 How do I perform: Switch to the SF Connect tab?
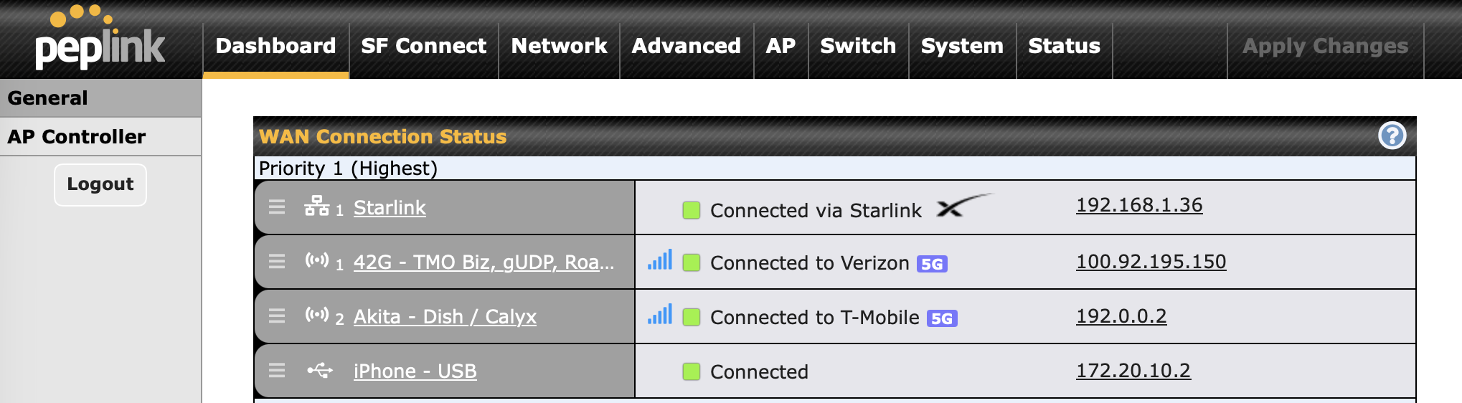423,46
